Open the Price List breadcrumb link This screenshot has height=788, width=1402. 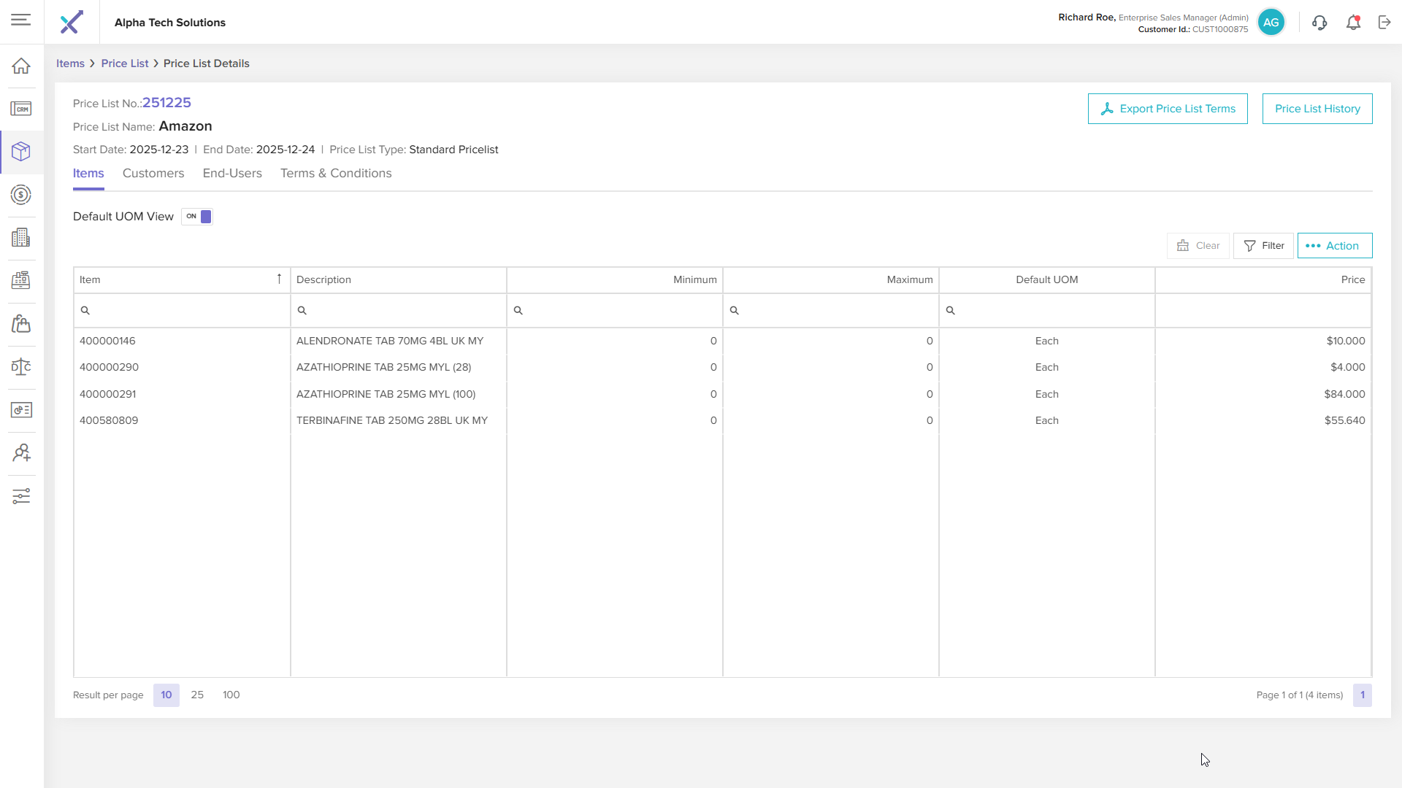[125, 63]
